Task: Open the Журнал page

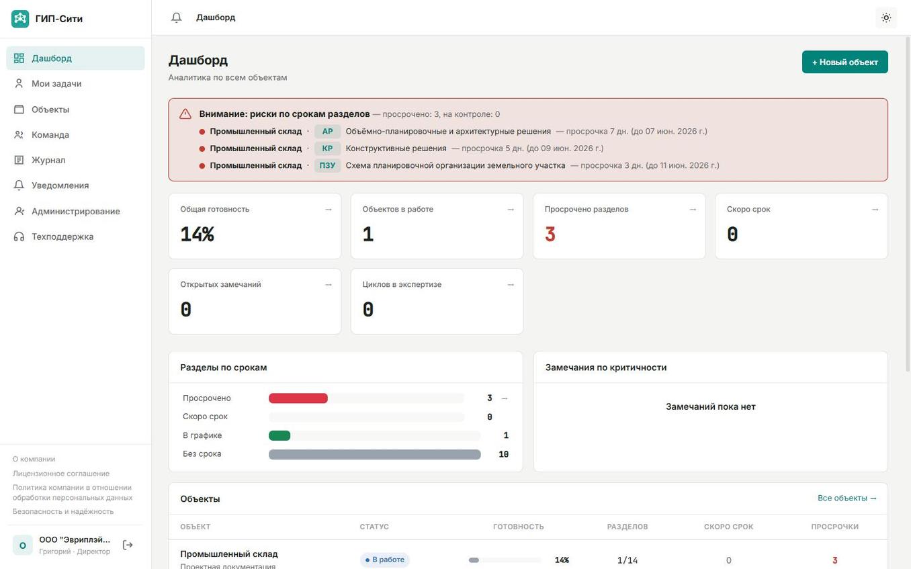Action: pyautogui.click(x=75, y=160)
